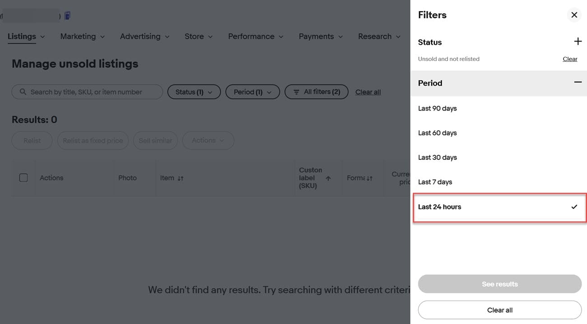Sort the Format column arrows

369,178
